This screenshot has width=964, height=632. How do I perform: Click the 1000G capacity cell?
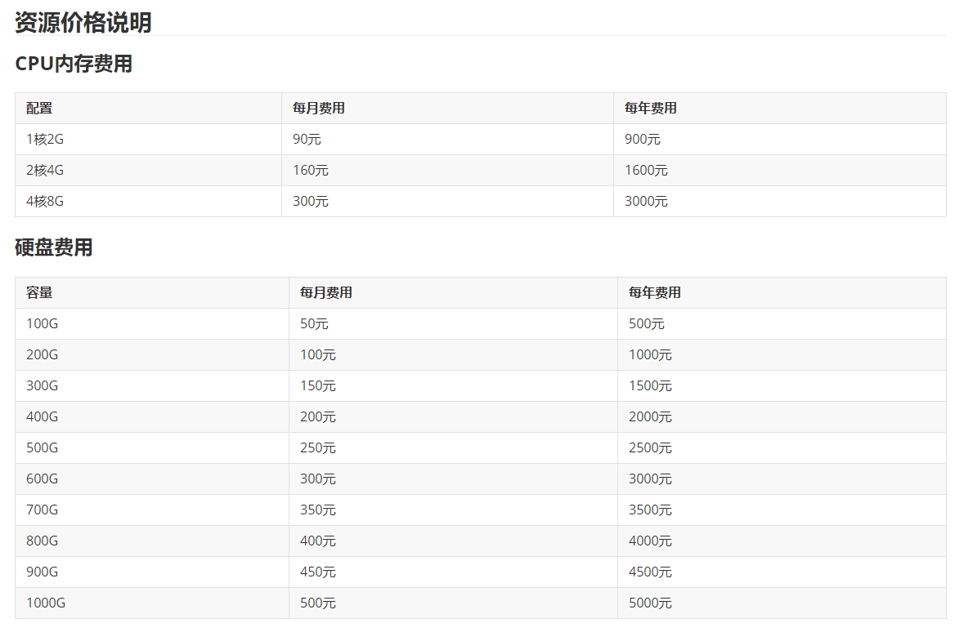click(x=46, y=603)
